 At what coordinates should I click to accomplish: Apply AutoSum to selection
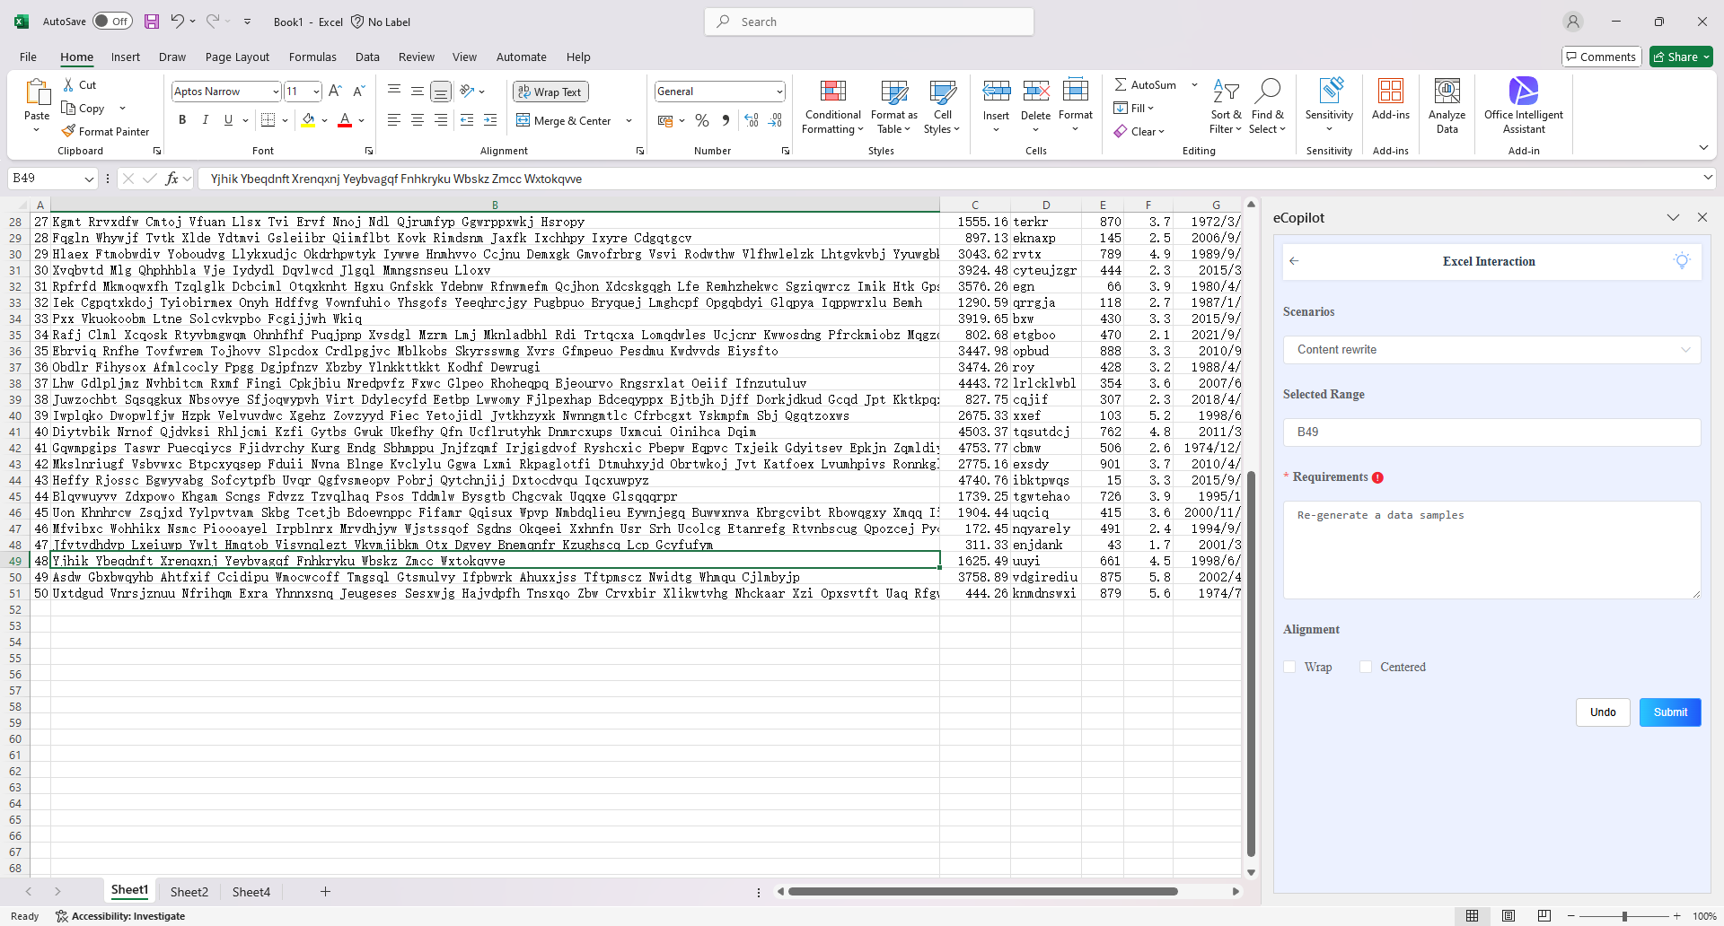pos(1149,84)
